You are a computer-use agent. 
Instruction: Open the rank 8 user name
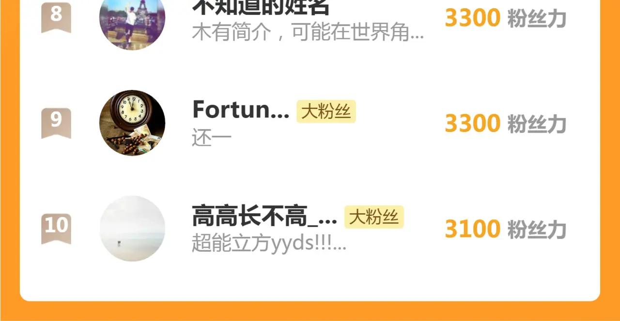pyautogui.click(x=261, y=6)
